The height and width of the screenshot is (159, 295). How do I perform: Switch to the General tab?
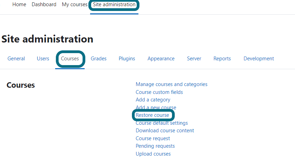[16, 59]
